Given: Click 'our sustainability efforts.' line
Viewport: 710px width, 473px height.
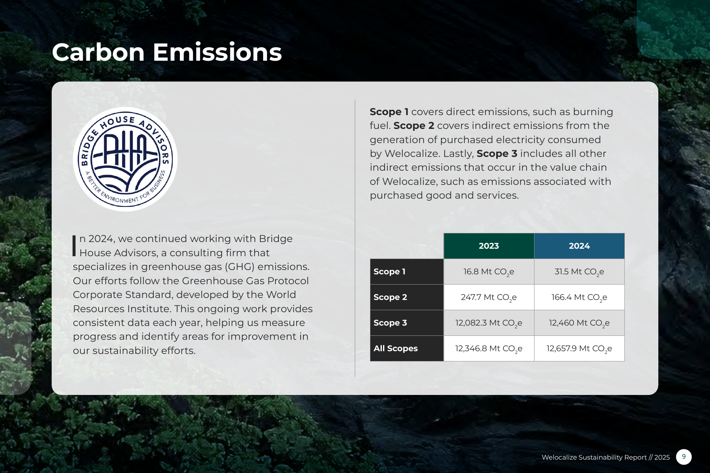Looking at the screenshot, I should 134,350.
